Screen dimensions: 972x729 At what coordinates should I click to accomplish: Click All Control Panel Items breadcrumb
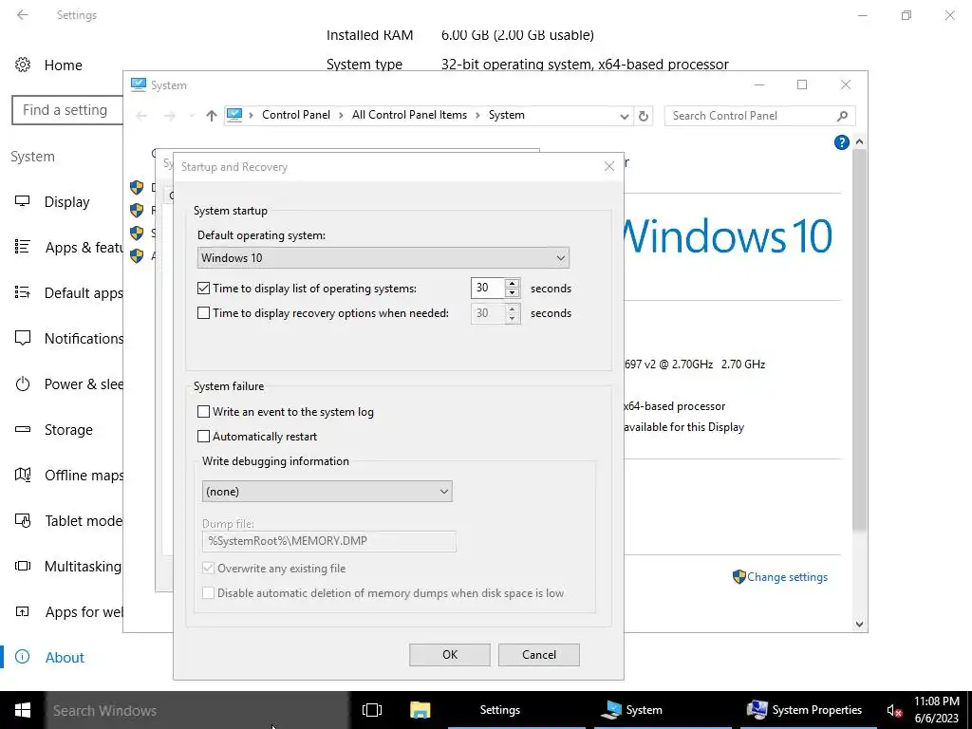pyautogui.click(x=409, y=115)
